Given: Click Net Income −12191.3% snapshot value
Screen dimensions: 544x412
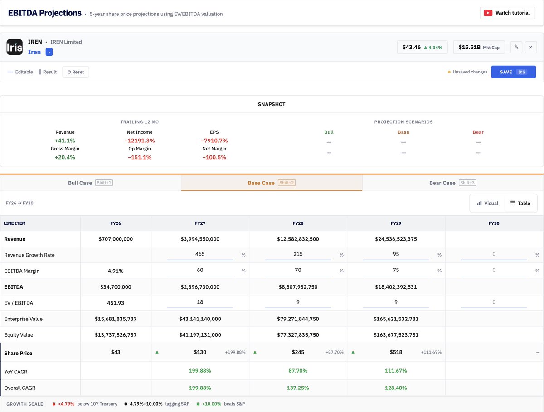Looking at the screenshot, I should [140, 141].
